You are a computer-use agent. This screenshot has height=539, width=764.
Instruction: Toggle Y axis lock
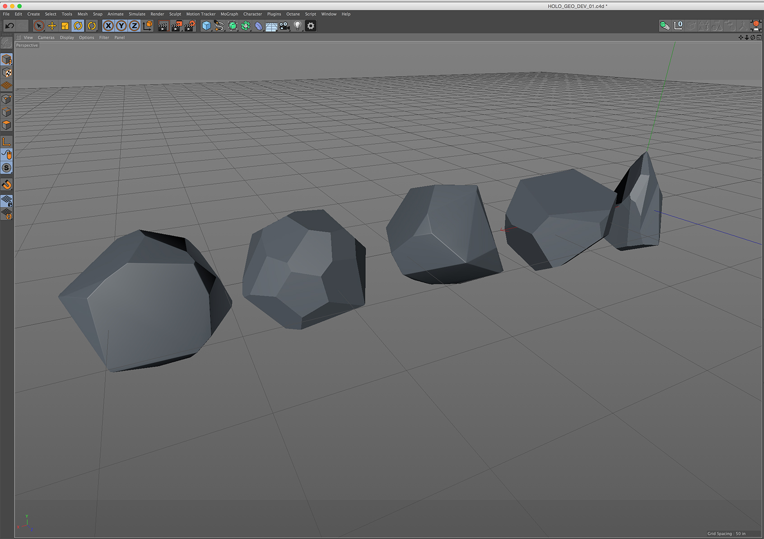click(121, 26)
